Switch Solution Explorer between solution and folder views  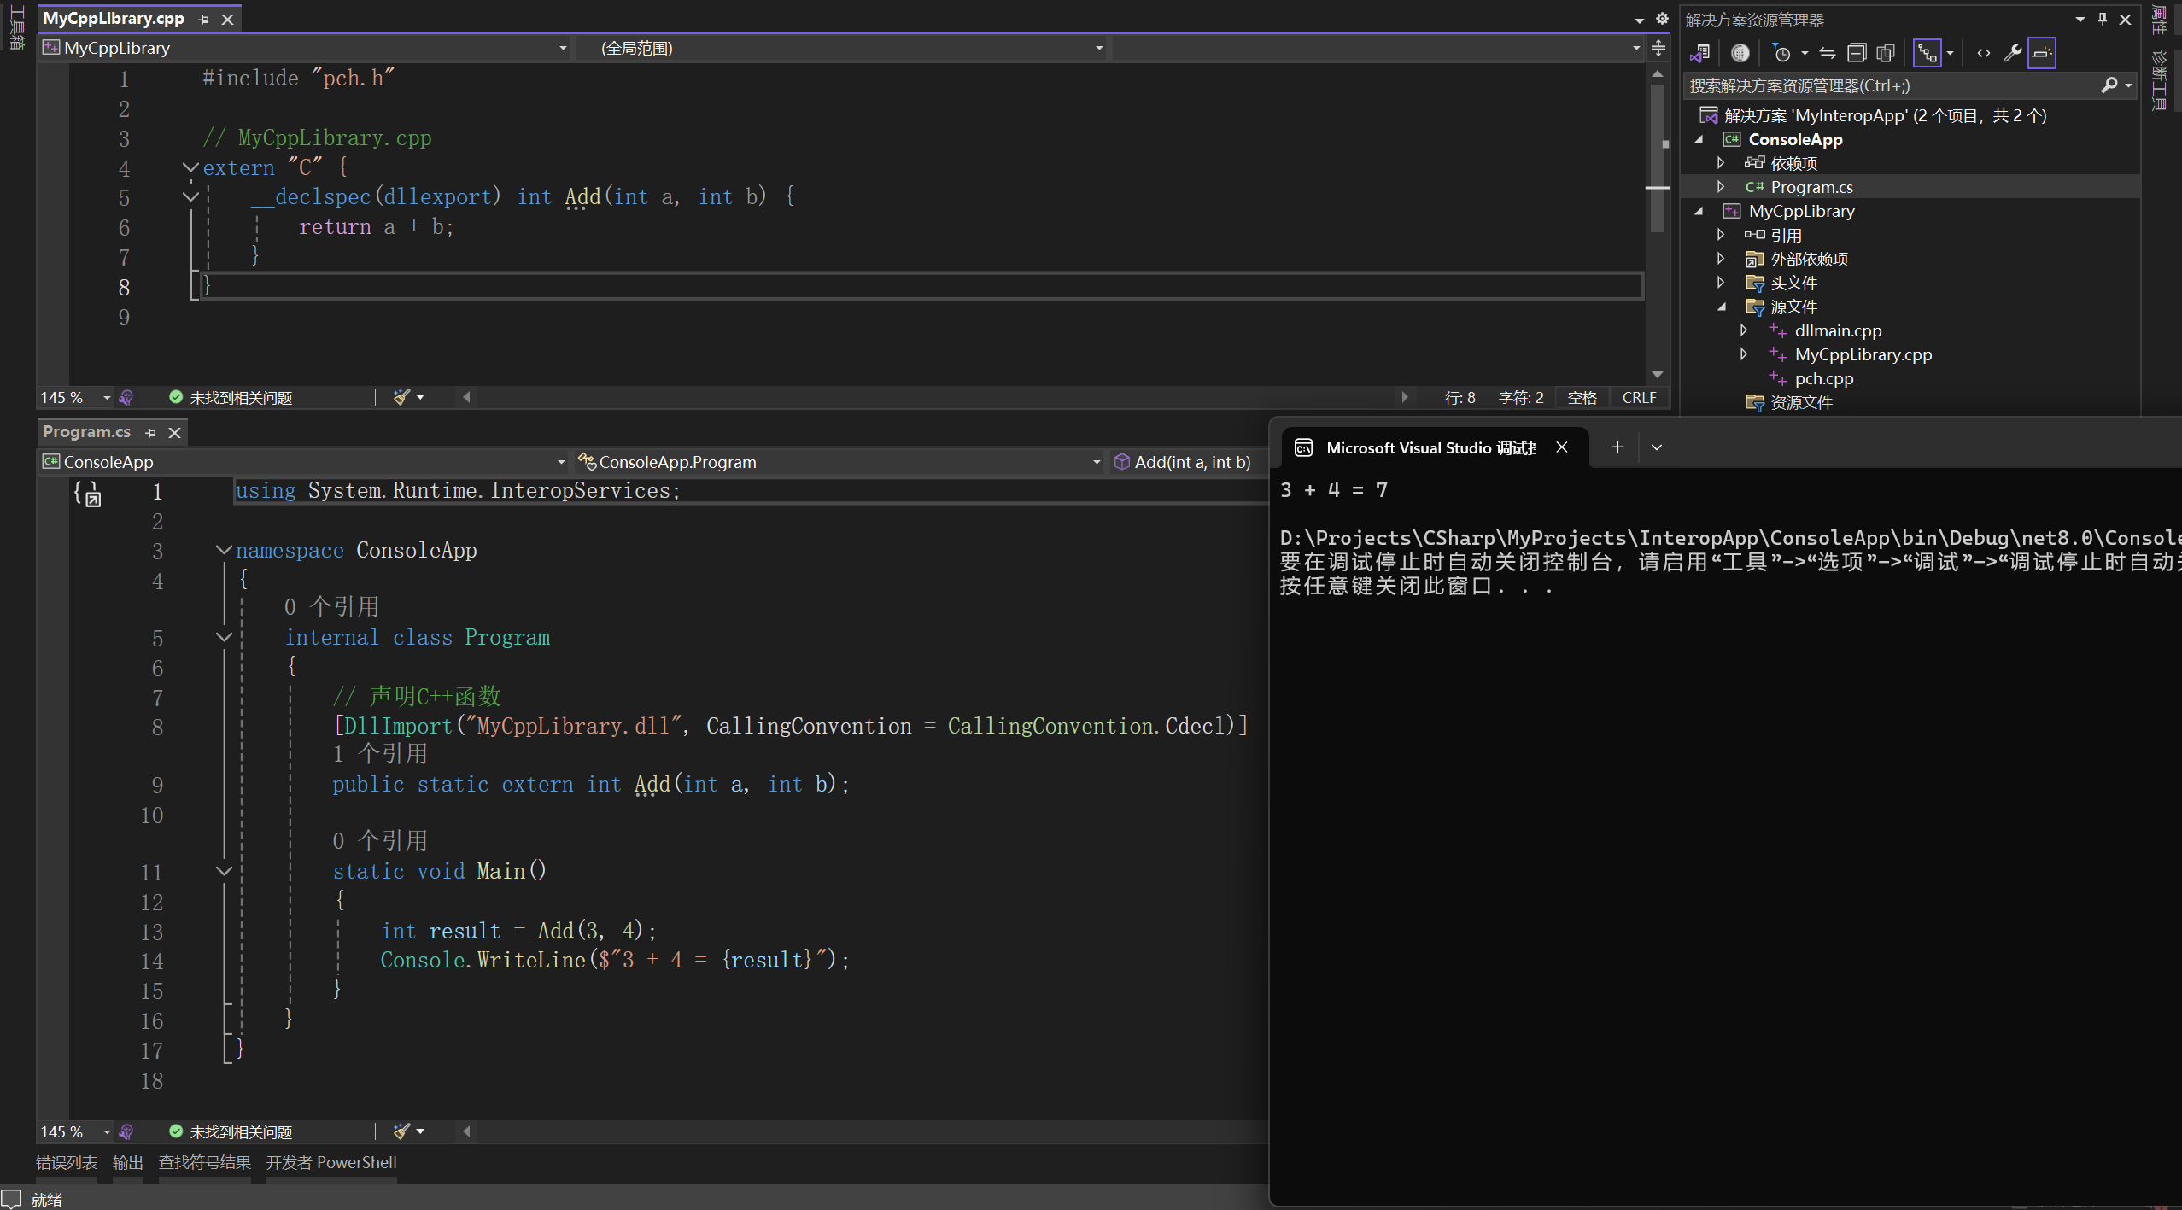[x=1700, y=53]
